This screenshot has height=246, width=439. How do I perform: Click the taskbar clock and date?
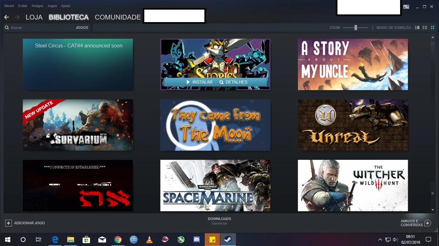pyautogui.click(x=411, y=240)
